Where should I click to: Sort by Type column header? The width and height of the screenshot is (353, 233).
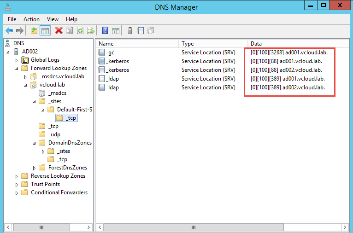213,43
